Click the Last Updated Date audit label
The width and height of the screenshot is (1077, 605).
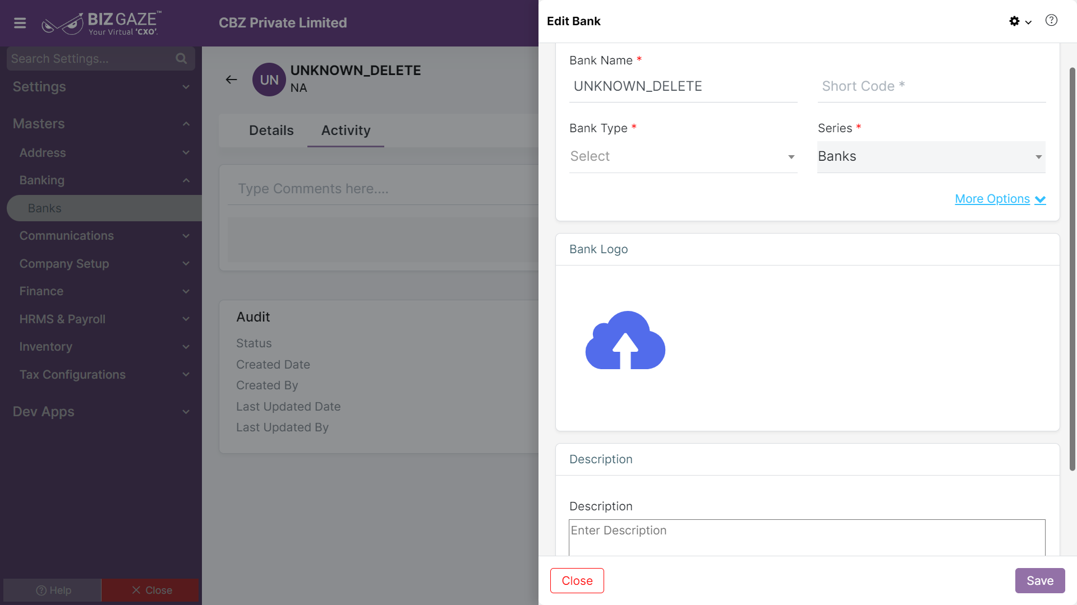288,407
